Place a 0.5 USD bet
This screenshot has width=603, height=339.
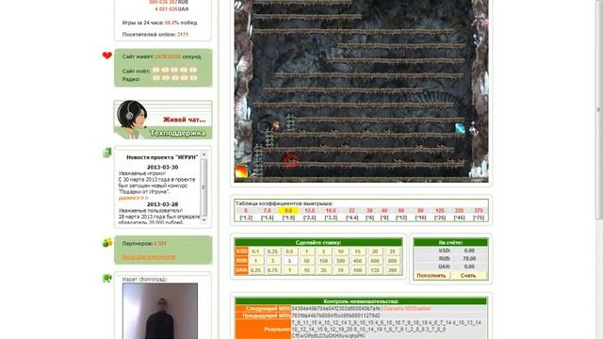pos(289,251)
